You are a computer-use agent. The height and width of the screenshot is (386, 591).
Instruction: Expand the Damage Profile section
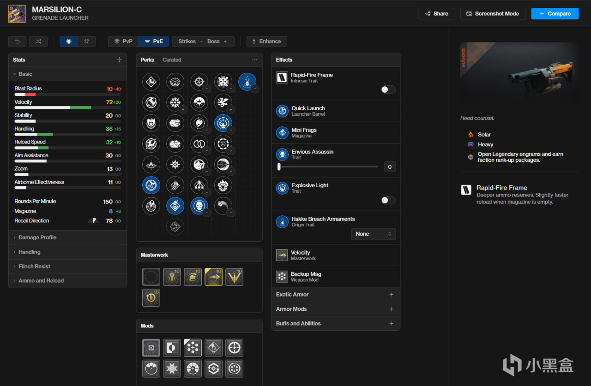67,238
